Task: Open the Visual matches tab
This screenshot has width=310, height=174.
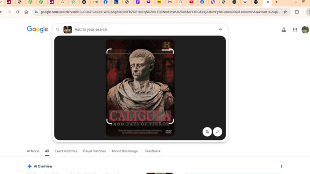Action: 94,151
